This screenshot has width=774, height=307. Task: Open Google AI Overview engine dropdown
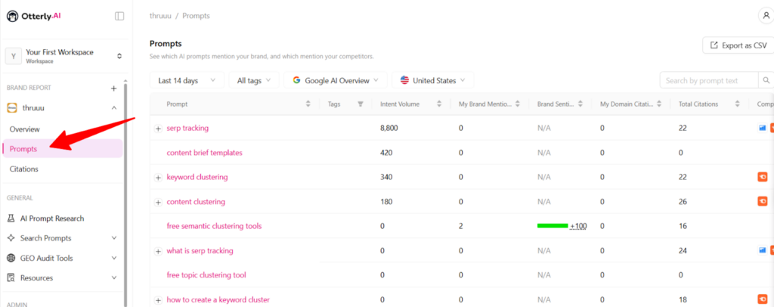(x=336, y=80)
